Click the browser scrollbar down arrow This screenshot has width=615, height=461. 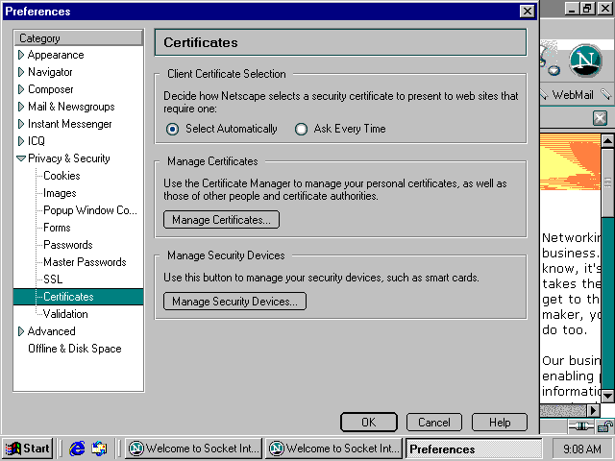pos(607,396)
